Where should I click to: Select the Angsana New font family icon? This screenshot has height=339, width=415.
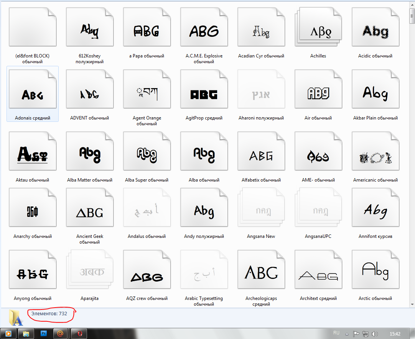(261, 207)
